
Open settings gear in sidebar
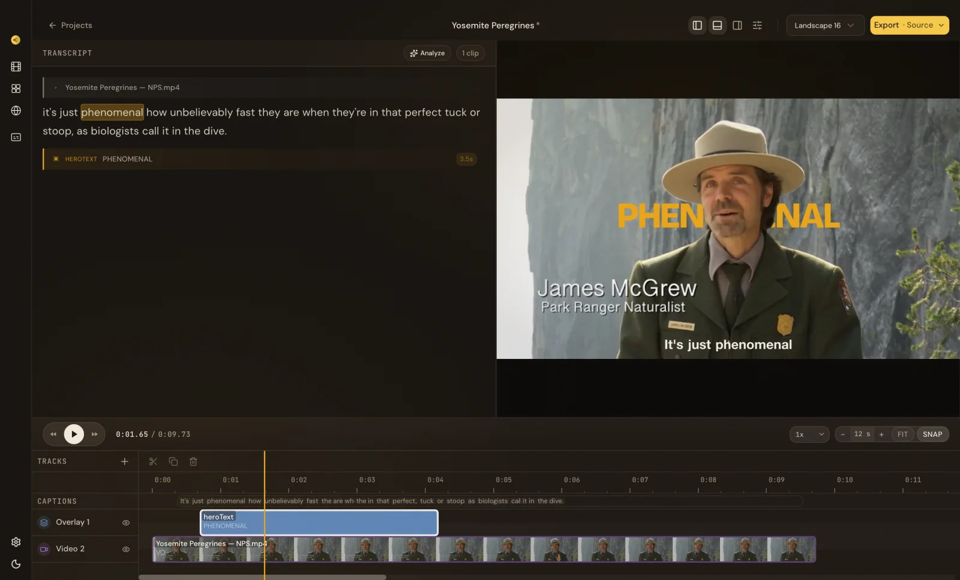16,542
